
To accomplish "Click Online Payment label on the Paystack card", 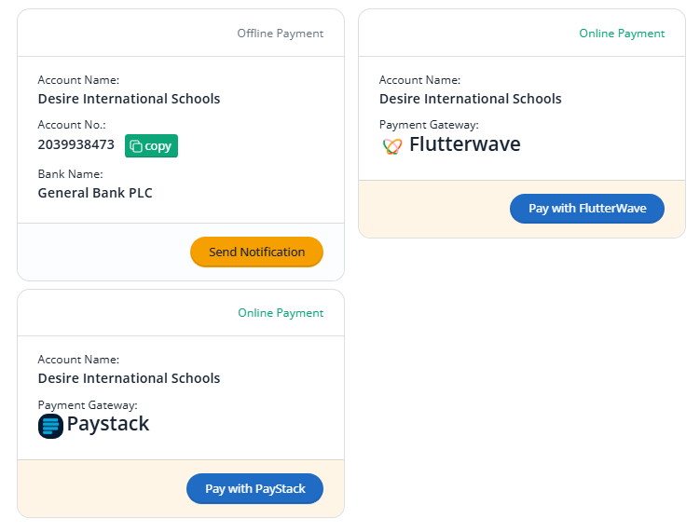I will click(x=281, y=313).
